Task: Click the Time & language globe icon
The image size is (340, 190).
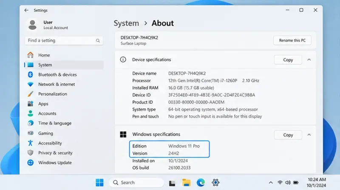Action: tap(31, 123)
